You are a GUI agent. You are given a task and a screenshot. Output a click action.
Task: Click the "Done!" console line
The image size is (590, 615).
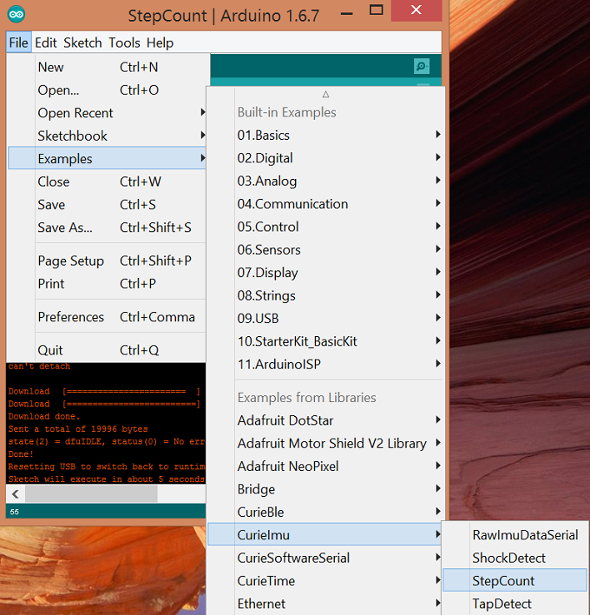21,454
